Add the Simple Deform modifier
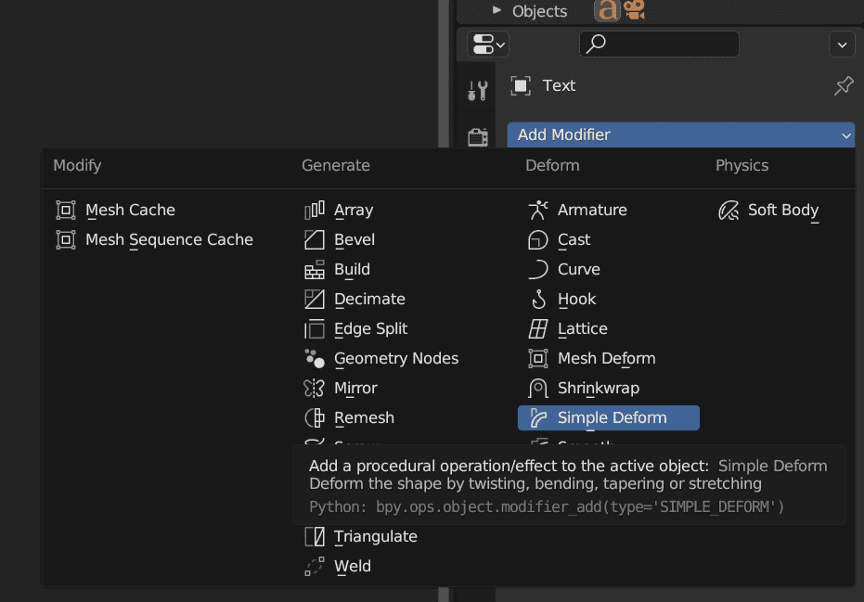This screenshot has width=864, height=602. tap(609, 418)
